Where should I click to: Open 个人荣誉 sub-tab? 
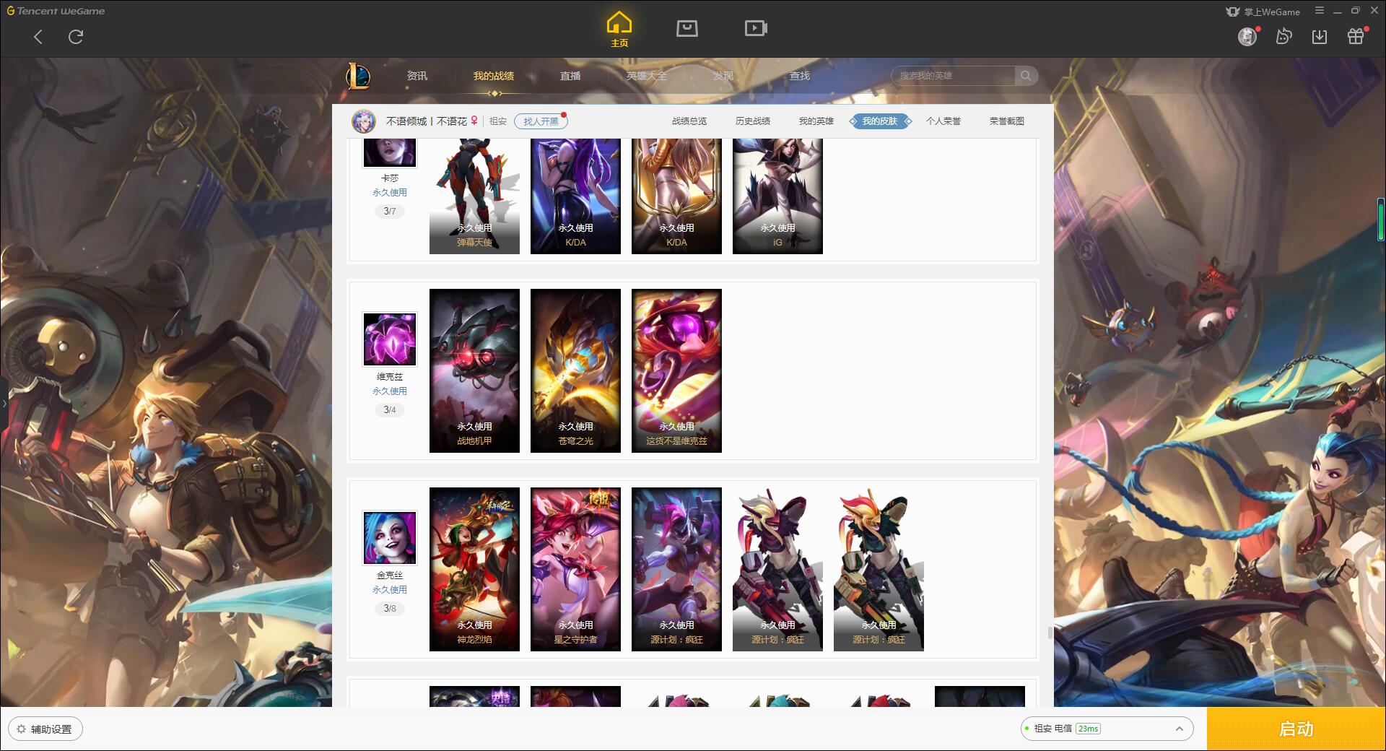click(943, 121)
